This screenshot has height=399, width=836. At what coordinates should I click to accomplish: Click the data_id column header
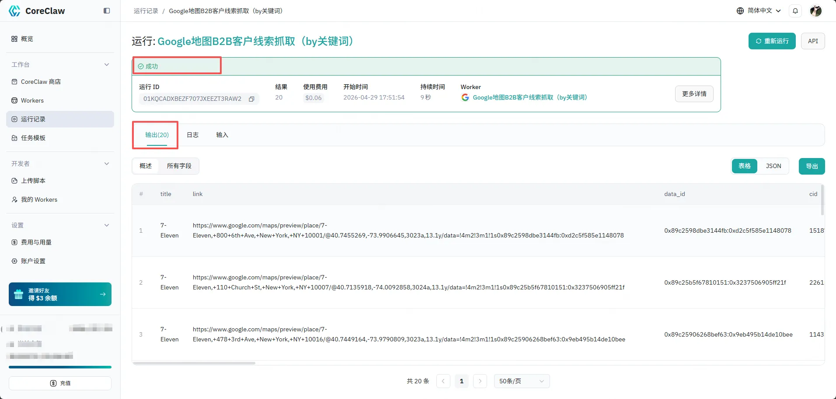(675, 194)
